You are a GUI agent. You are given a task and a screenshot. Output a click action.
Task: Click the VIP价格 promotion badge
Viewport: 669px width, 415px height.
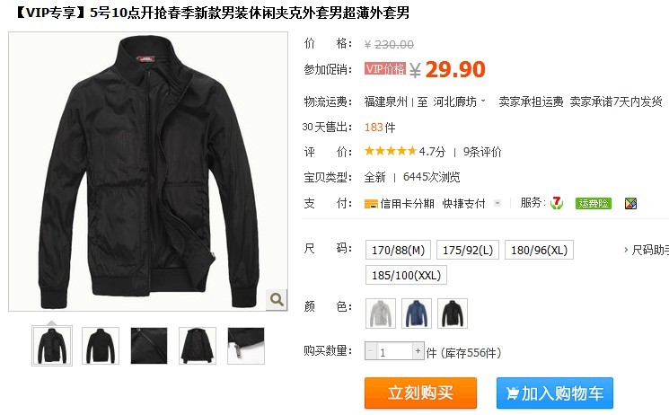[x=385, y=69]
